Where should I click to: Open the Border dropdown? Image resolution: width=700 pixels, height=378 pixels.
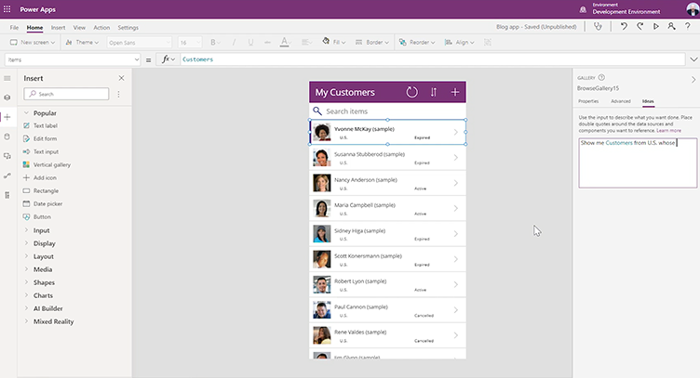click(372, 43)
